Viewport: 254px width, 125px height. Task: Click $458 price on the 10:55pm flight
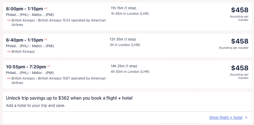pyautogui.click(x=240, y=68)
